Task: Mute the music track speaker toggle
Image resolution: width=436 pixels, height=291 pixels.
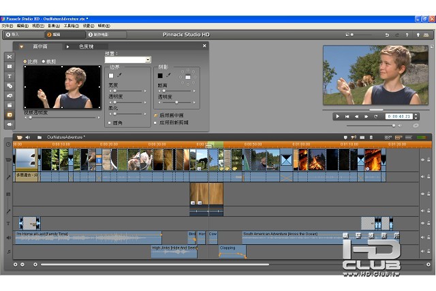Action: tap(423, 252)
